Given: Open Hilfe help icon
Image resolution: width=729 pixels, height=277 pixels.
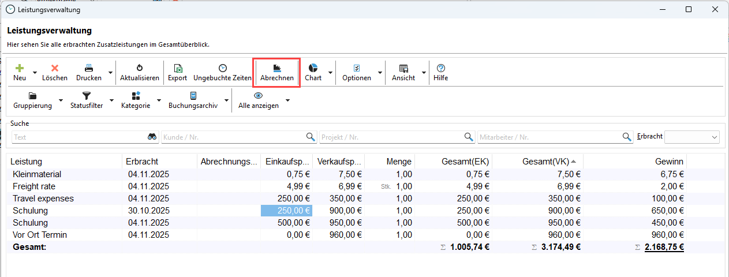Looking at the screenshot, I should [440, 68].
